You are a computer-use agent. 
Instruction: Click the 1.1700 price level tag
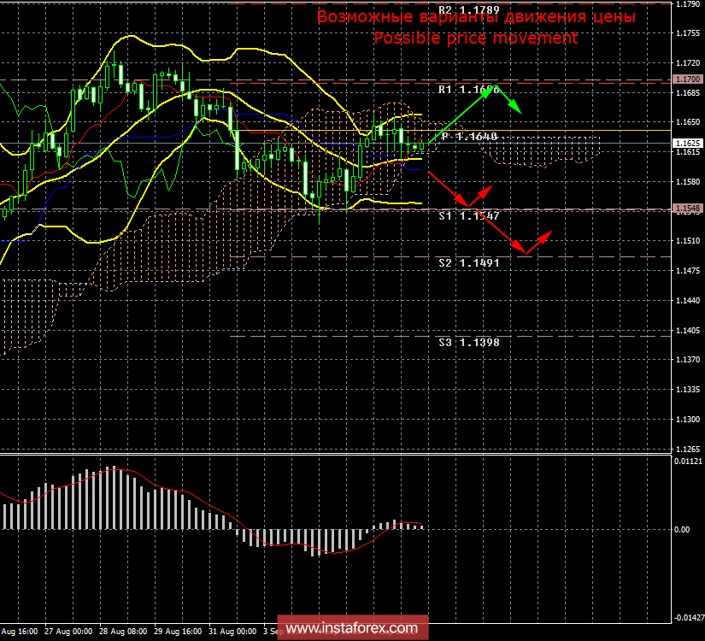point(687,79)
